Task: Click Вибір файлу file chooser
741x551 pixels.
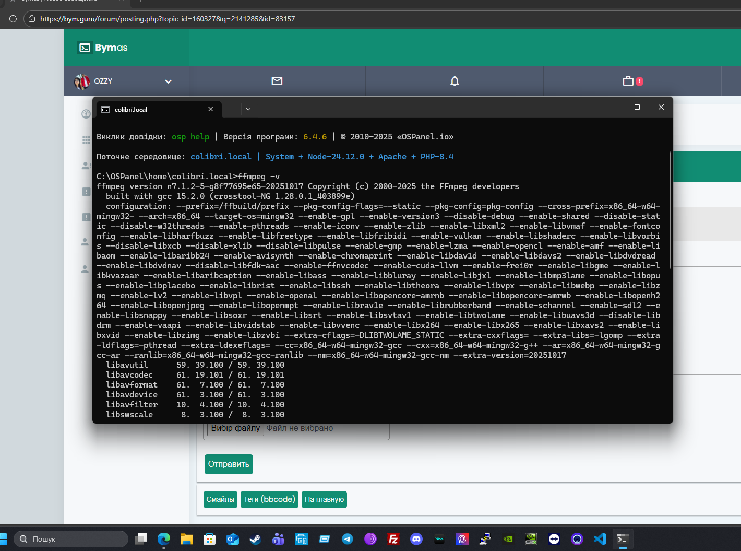Action: point(235,428)
